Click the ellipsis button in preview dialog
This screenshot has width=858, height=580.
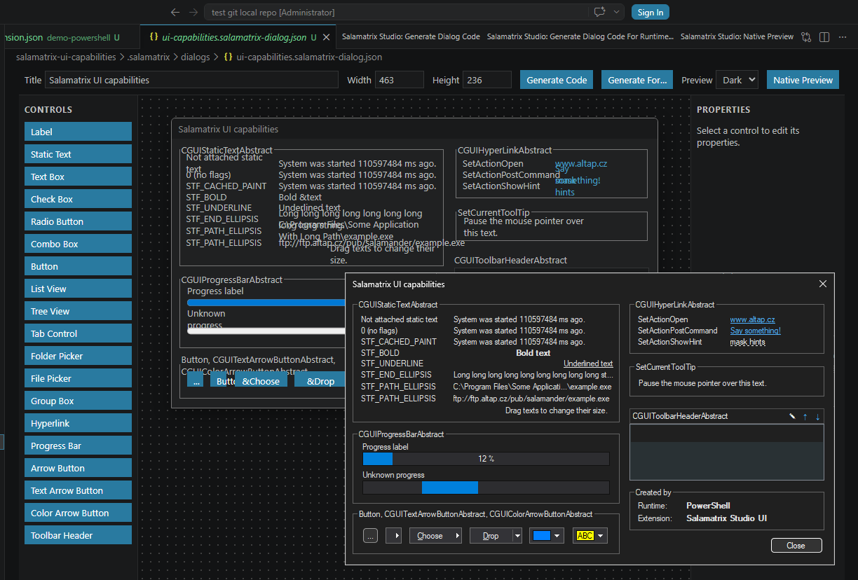pyautogui.click(x=371, y=536)
